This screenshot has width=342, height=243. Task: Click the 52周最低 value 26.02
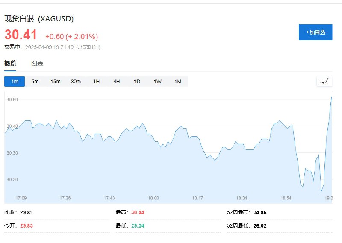click(260, 225)
